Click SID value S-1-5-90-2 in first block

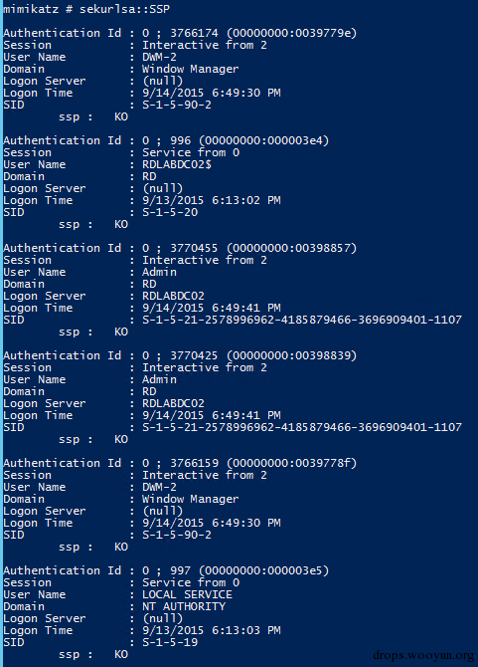coord(177,105)
